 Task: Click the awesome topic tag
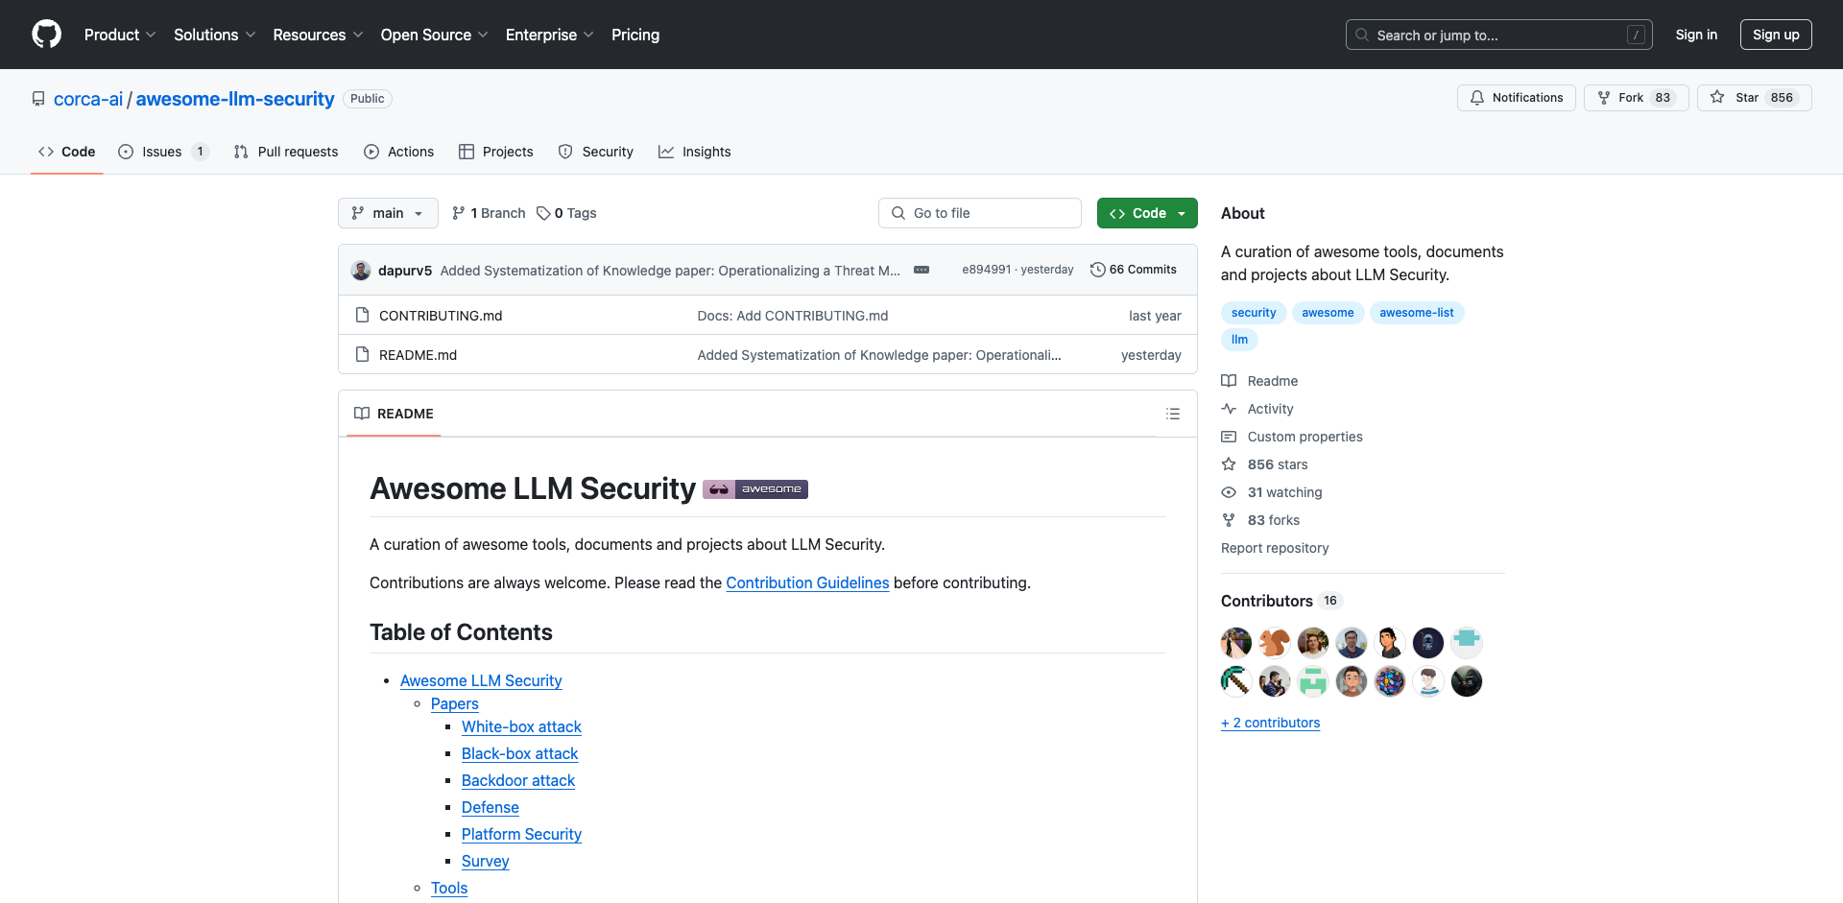pyautogui.click(x=1328, y=313)
